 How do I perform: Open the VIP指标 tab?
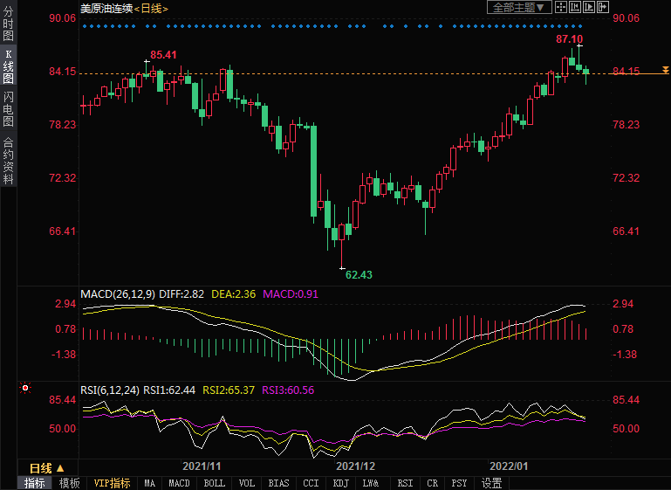[112, 483]
